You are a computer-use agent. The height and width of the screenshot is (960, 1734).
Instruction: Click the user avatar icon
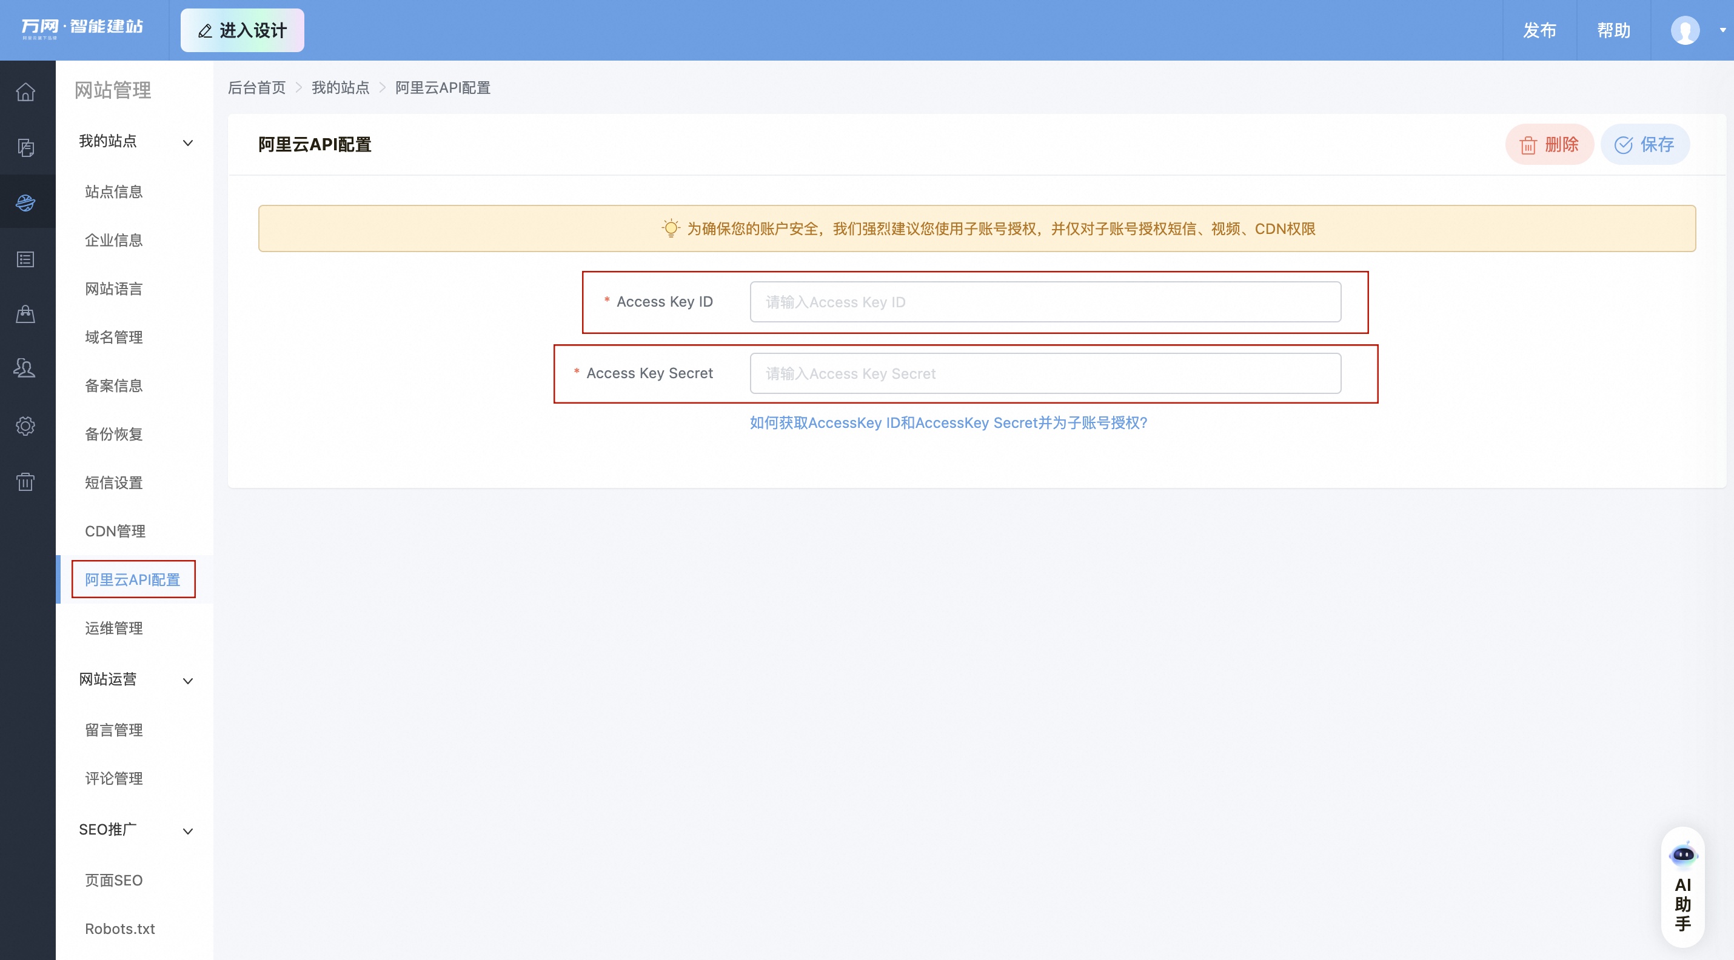tap(1685, 30)
